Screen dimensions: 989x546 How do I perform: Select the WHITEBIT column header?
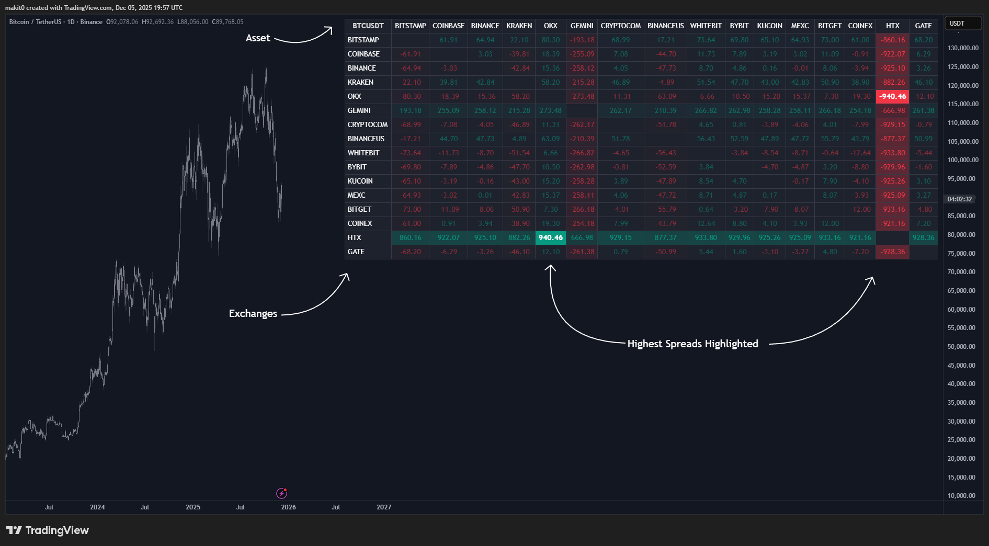(x=706, y=26)
